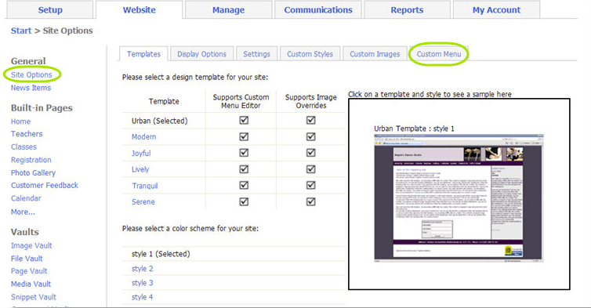Toggle Modern Image Overrides checkbox
Image resolution: width=591 pixels, height=308 pixels.
click(310, 136)
